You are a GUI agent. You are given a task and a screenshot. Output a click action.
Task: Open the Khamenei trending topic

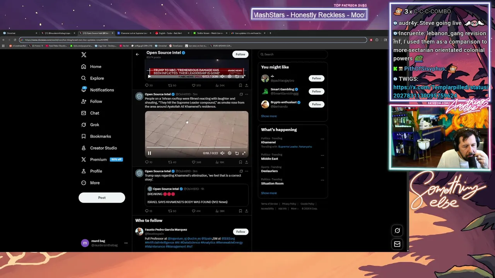pos(268,142)
